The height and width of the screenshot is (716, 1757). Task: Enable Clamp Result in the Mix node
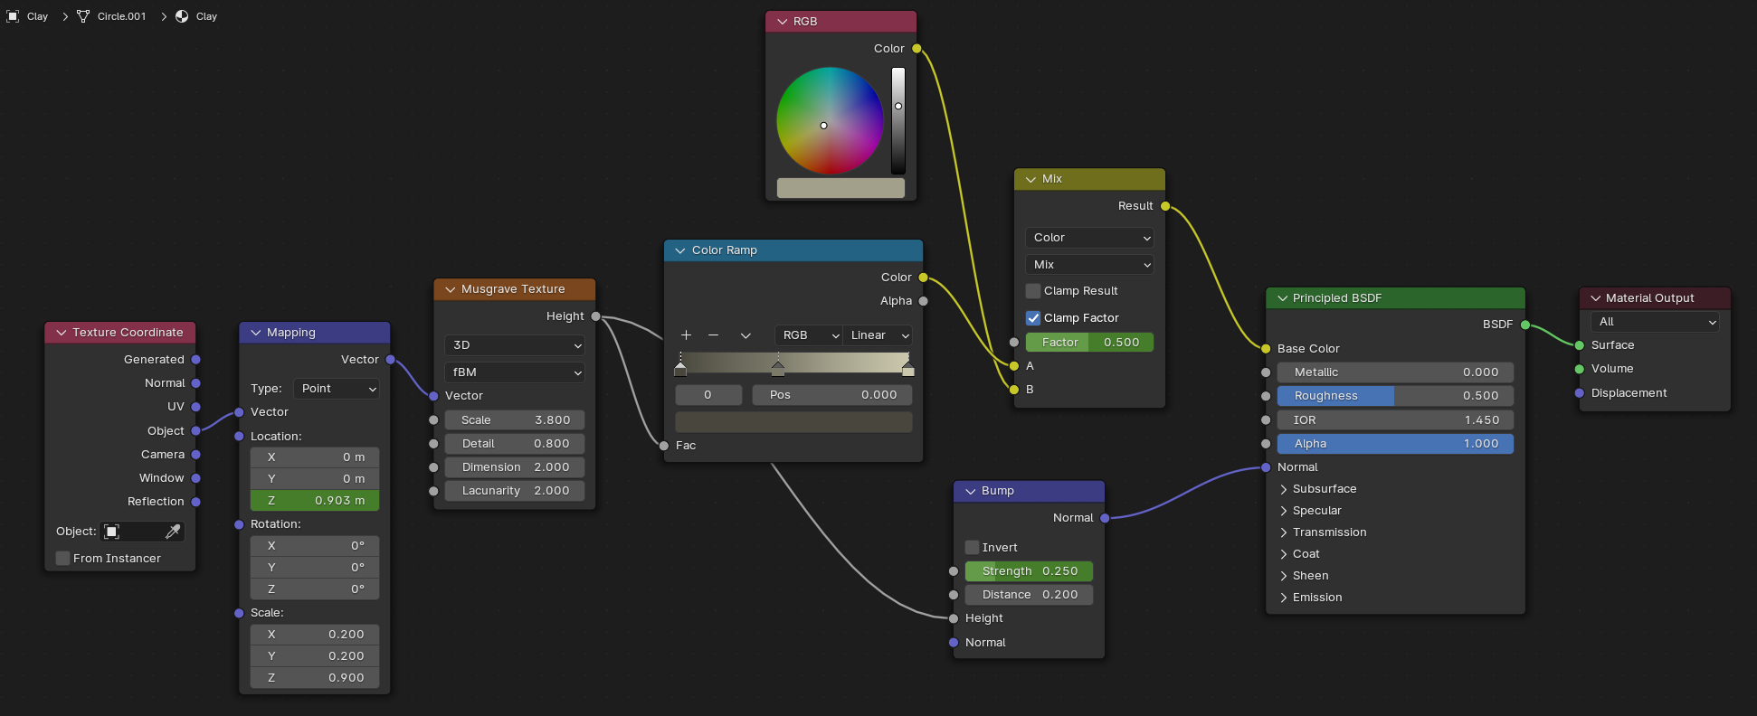tap(1033, 291)
